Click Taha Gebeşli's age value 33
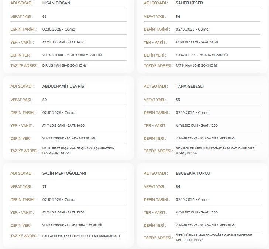The width and height of the screenshot is (269, 249). 178,100
